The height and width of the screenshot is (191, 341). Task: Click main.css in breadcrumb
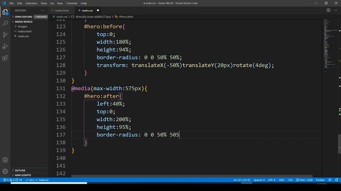pos(62,16)
